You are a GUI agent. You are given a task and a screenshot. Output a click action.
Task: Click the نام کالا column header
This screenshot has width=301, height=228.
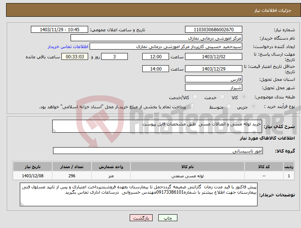pyautogui.click(x=188, y=167)
